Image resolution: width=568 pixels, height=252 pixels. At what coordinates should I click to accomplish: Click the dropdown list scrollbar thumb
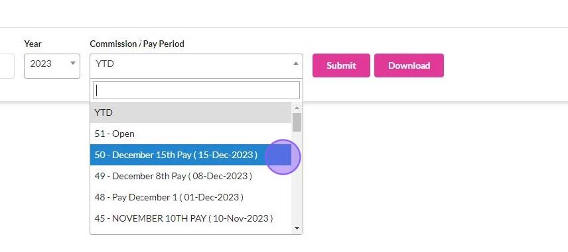pyautogui.click(x=297, y=122)
